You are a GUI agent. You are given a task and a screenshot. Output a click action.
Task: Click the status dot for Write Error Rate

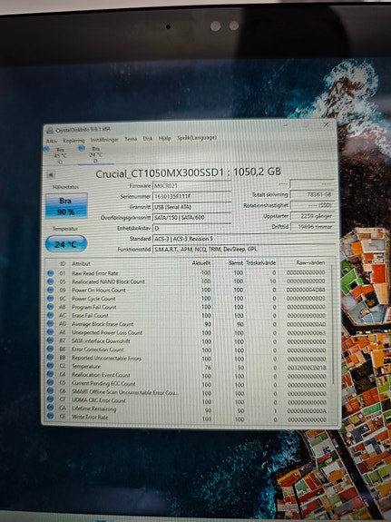(x=50, y=416)
